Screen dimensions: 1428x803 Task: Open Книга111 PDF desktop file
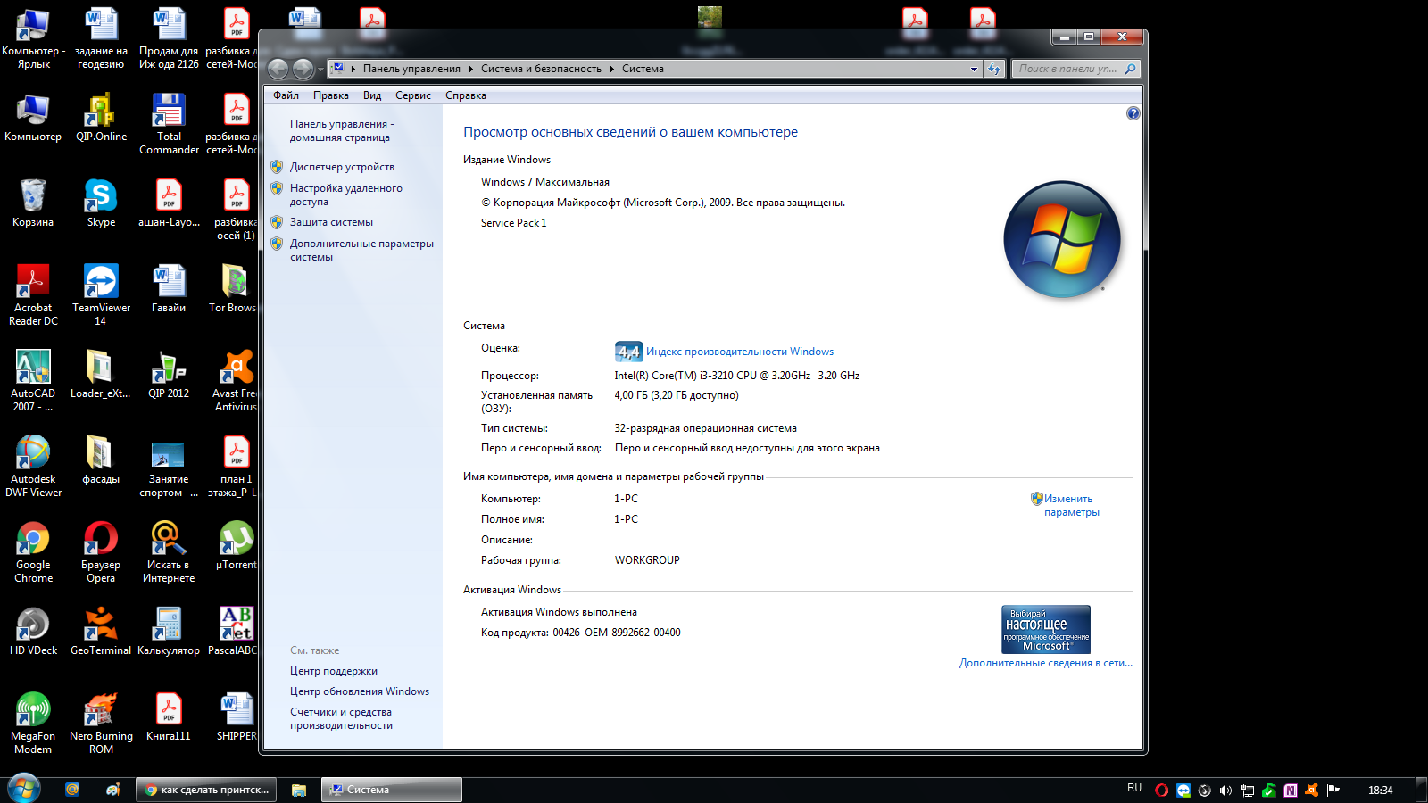(x=169, y=717)
